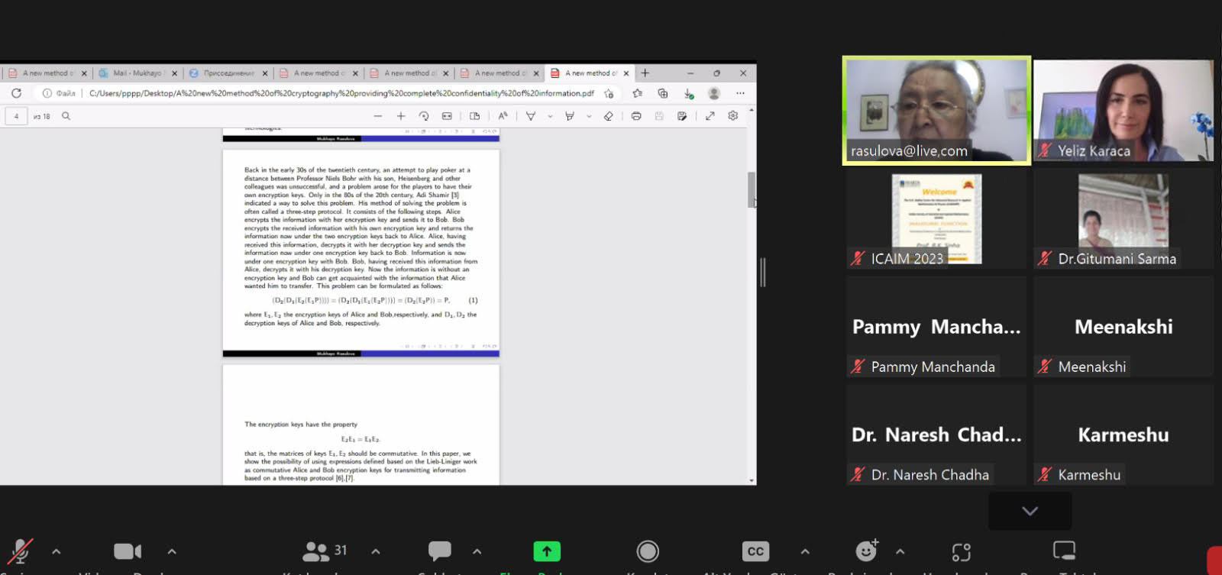Click the PDF search magnifier icon
Screen dimensions: 1222x575
(x=66, y=116)
